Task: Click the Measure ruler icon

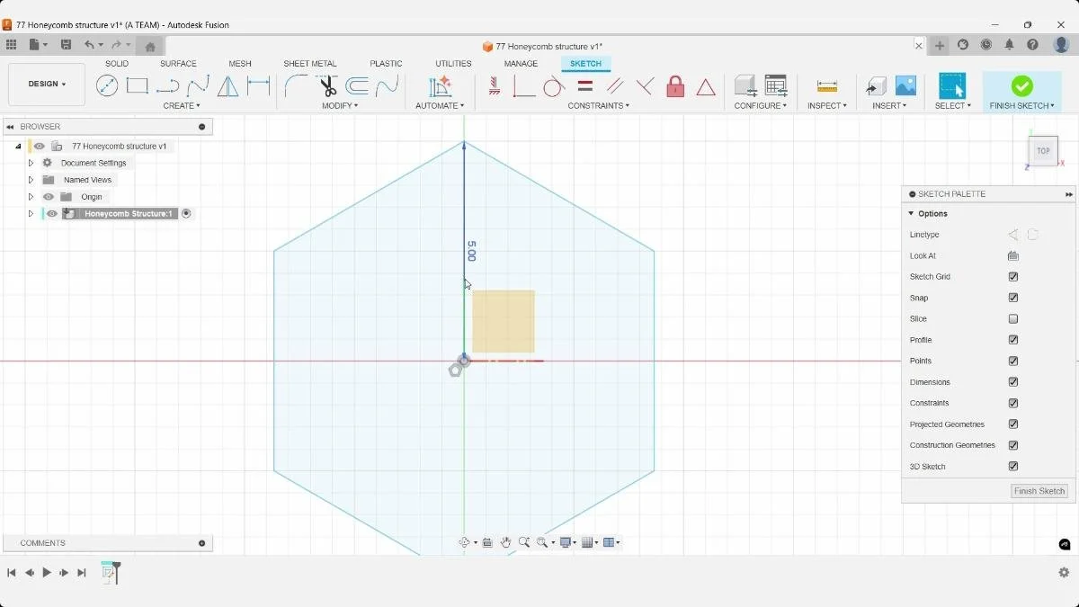Action: coord(827,86)
